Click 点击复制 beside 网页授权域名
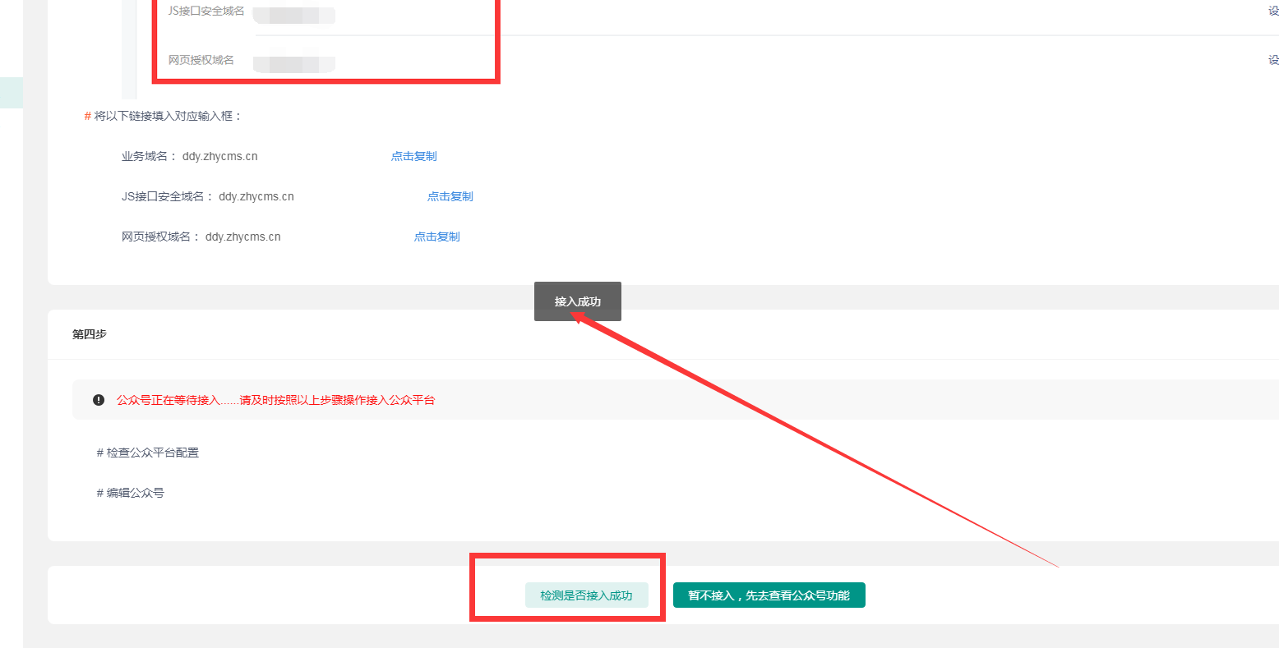The image size is (1279, 648). (436, 237)
